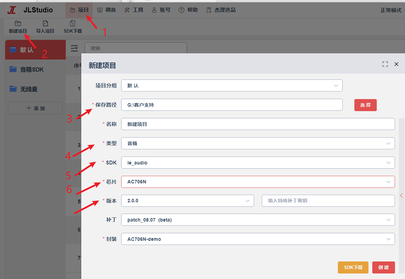This screenshot has height=279, width=405.
Task: Maximize the 新建项目 dialog with fullscreen icon
Action: [x=385, y=64]
